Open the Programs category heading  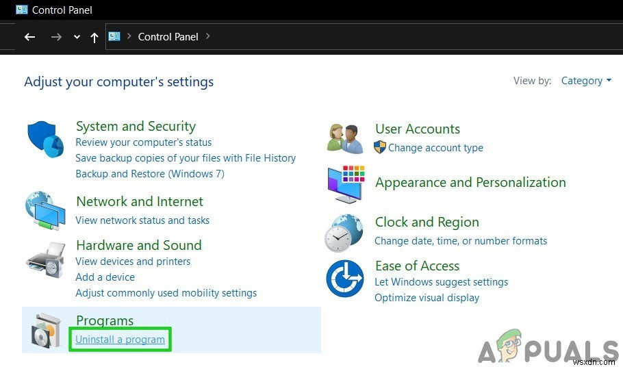(105, 320)
